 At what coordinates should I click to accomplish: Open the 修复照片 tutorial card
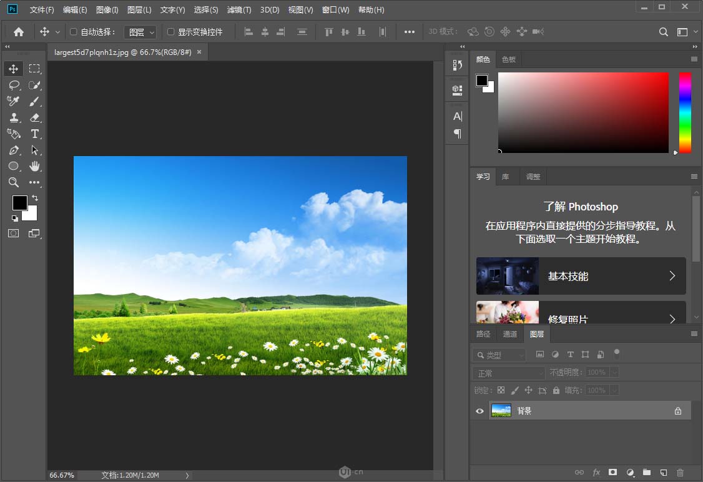tap(581, 312)
